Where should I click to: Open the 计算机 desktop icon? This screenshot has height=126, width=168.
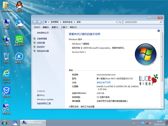pos(6,24)
